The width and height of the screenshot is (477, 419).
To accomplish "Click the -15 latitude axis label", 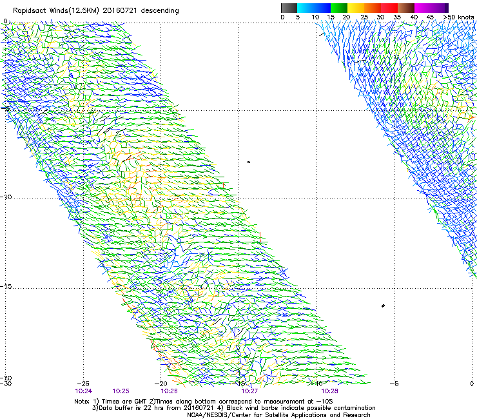I will coord(6,287).
